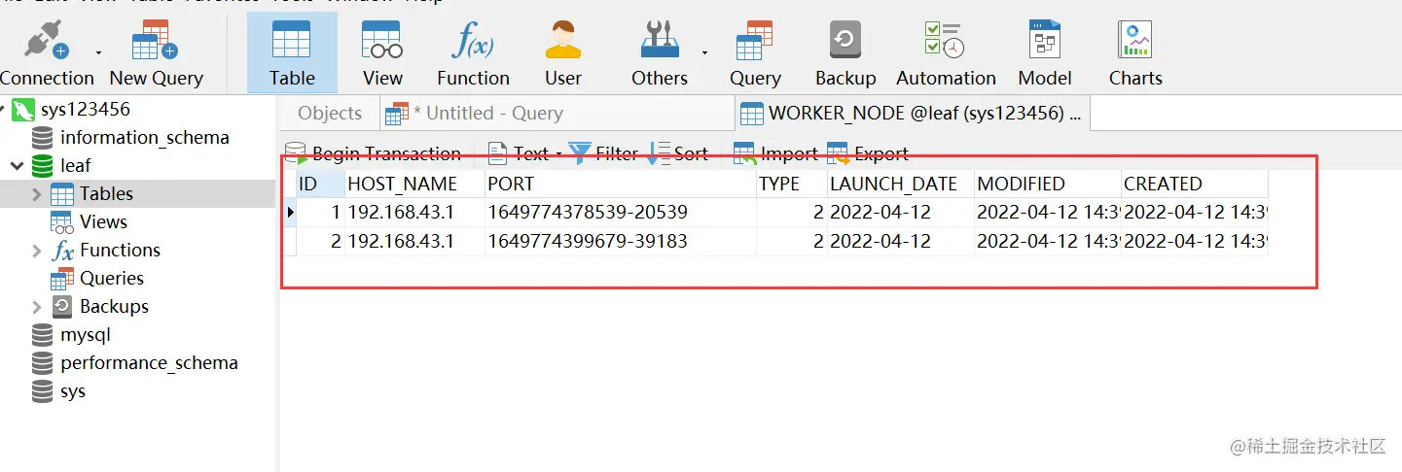1402x472 pixels.
Task: Collapse the leaf database node
Action: coord(17,166)
